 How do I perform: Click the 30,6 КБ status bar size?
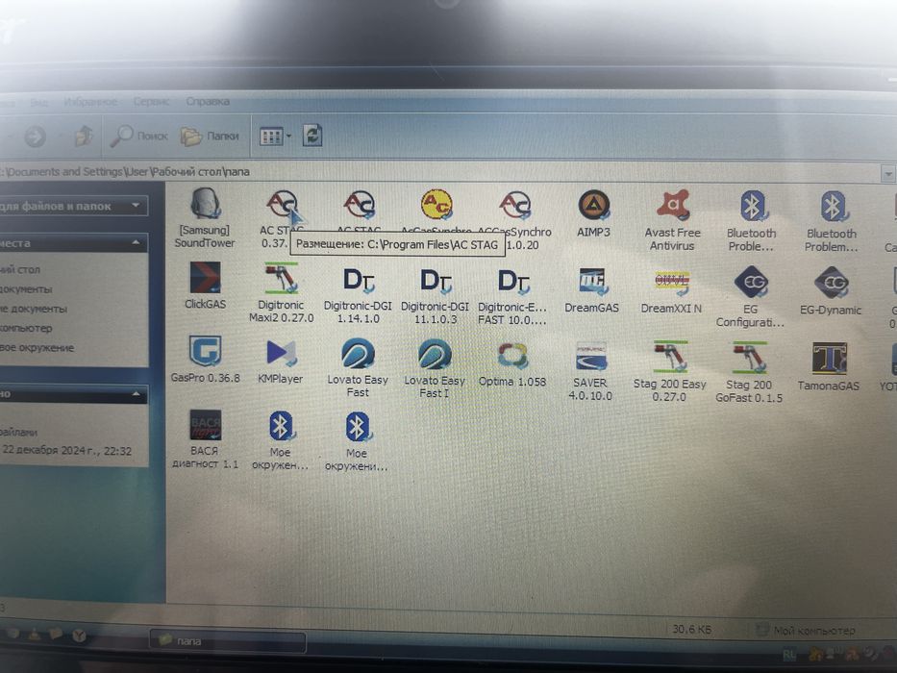coord(691,629)
